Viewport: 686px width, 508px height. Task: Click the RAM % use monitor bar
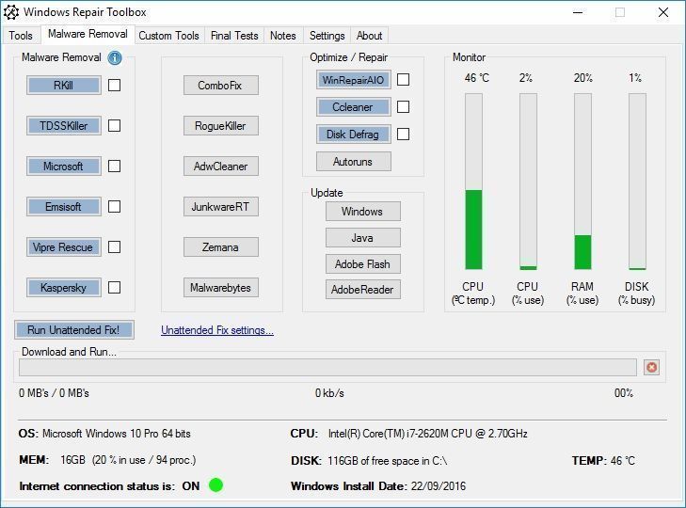(582, 182)
